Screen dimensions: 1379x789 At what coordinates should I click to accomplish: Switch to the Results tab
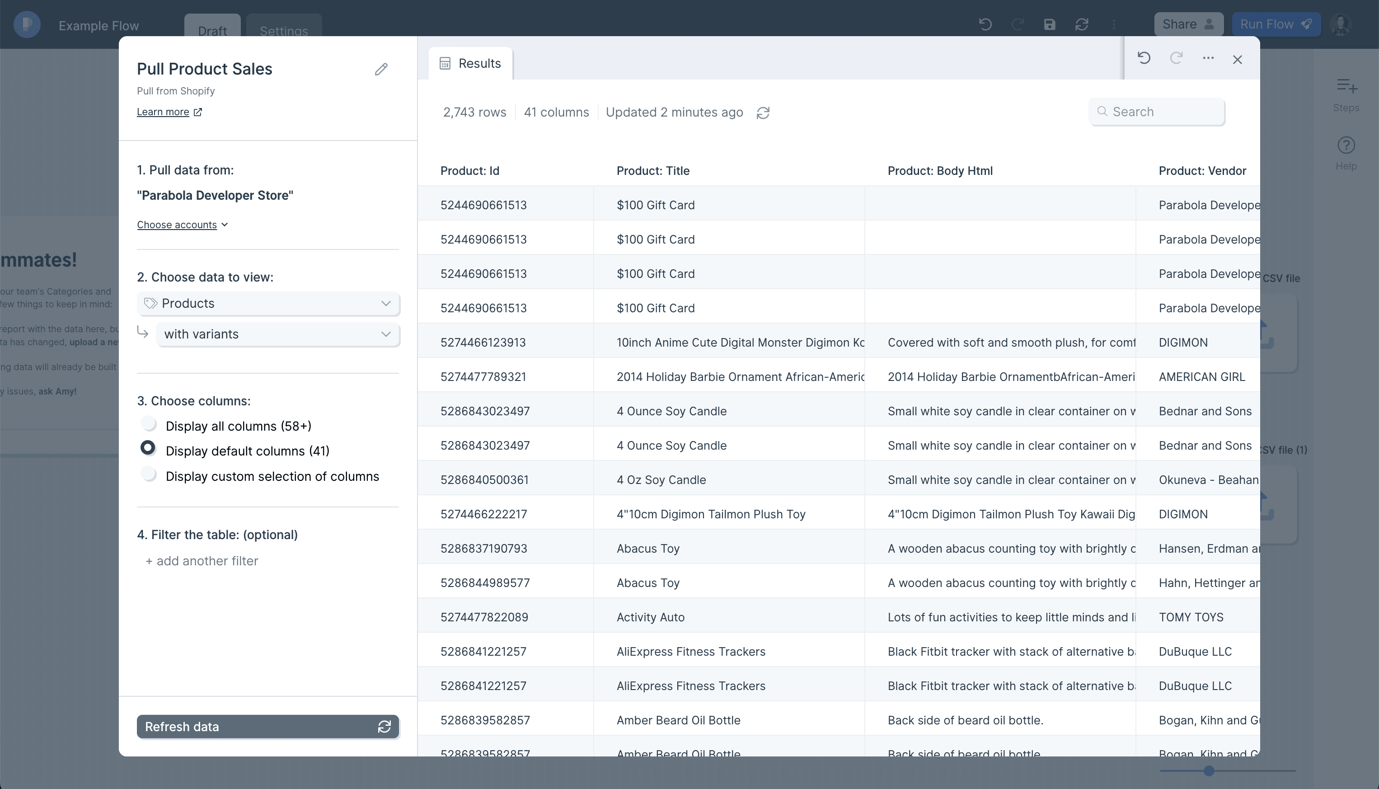[x=470, y=64]
